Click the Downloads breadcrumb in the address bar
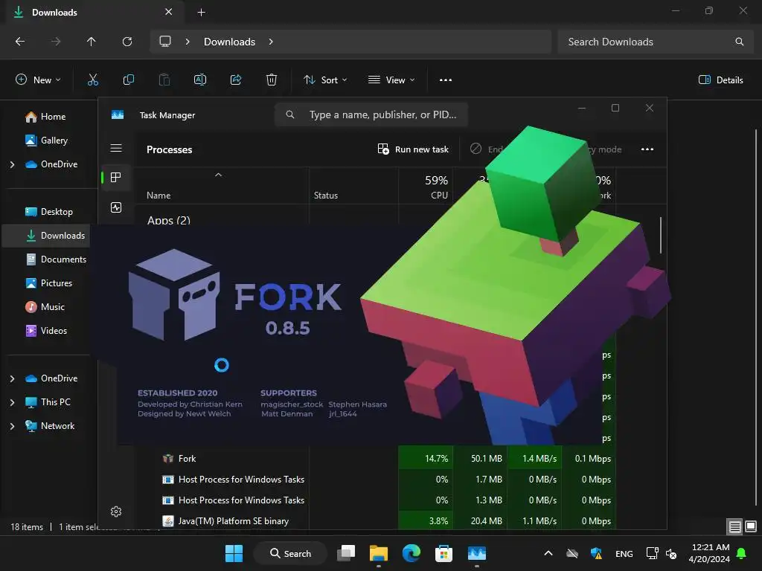The image size is (762, 571). tap(229, 42)
